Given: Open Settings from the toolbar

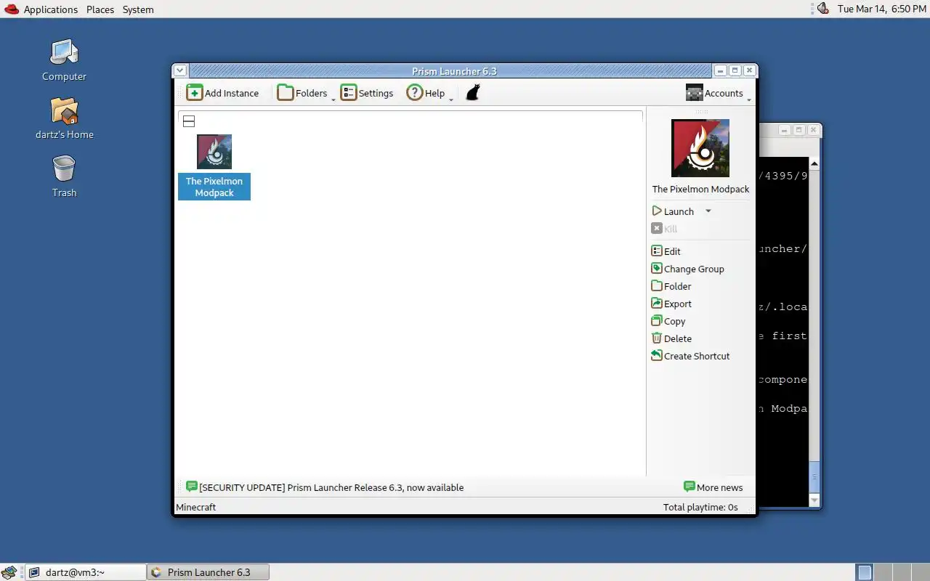Looking at the screenshot, I should click(x=367, y=93).
